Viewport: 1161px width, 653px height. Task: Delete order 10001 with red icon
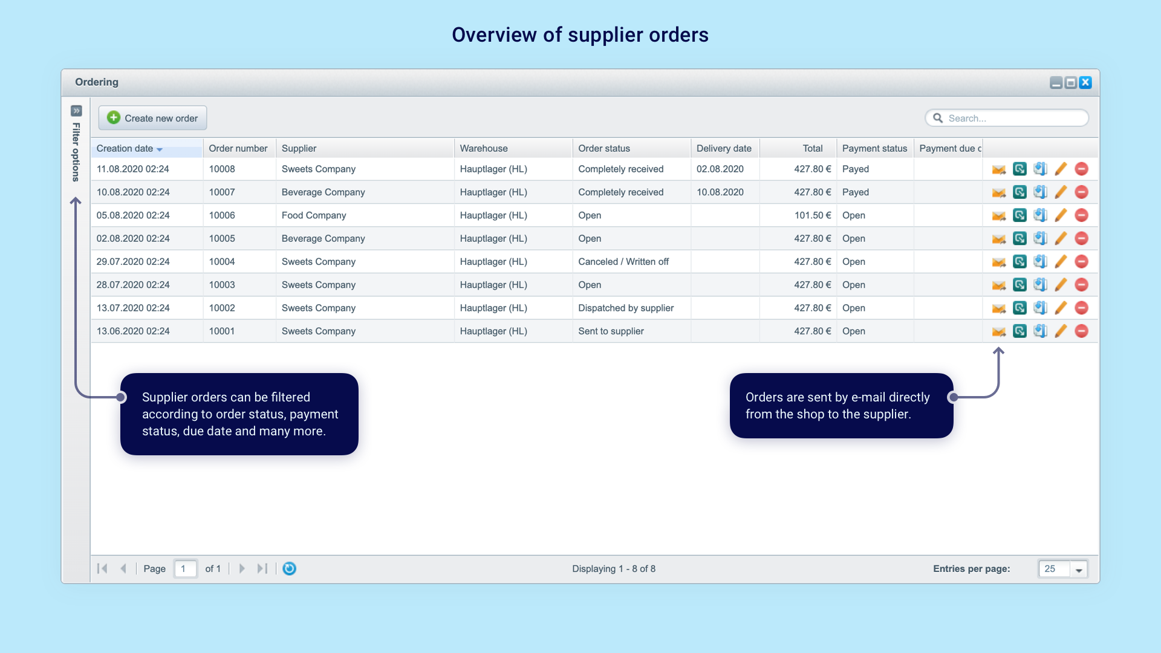point(1082,331)
